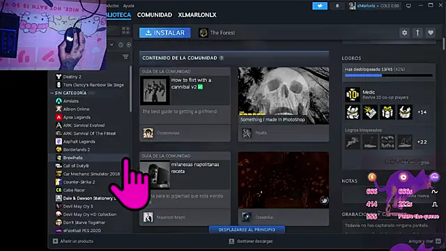446x251 pixels.
Task: Collapse the SIN CATEGORÍA section
Action: tap(52, 93)
